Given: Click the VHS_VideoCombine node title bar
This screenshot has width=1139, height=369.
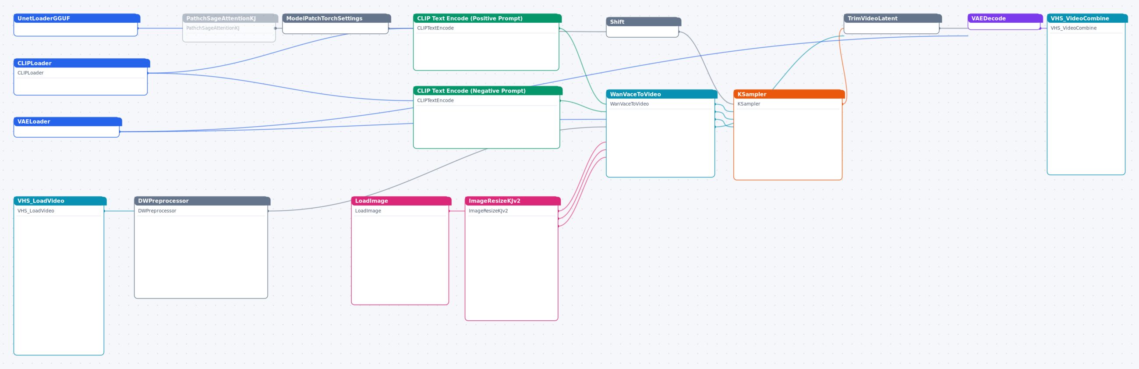Looking at the screenshot, I should (1087, 18).
